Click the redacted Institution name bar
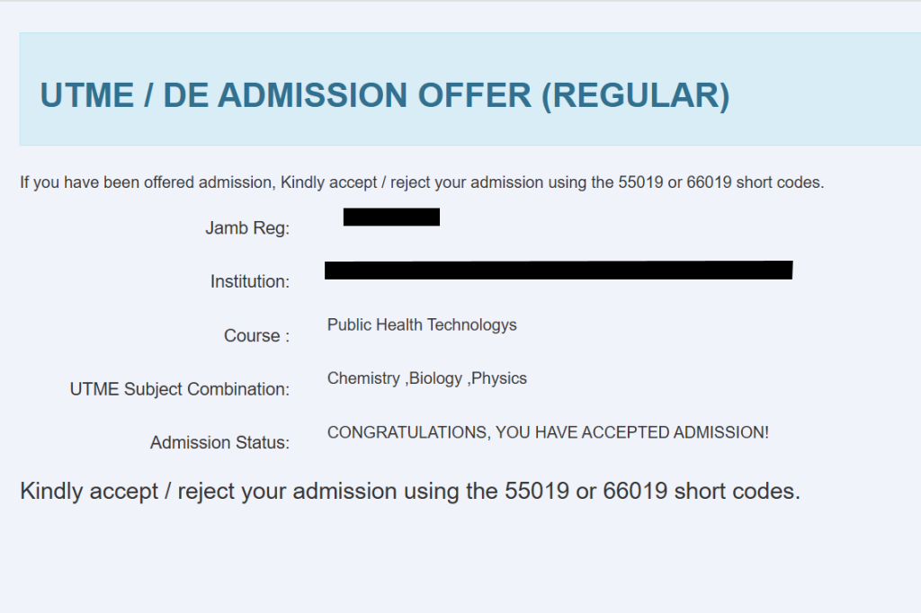This screenshot has width=921, height=613. [559, 270]
